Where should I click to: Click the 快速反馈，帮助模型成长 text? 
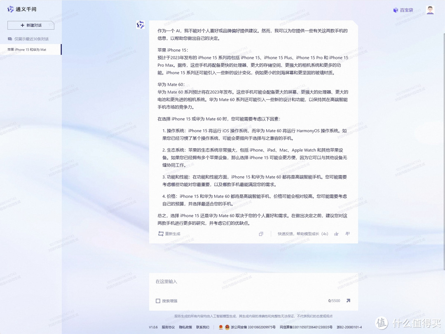pyautogui.click(x=299, y=234)
